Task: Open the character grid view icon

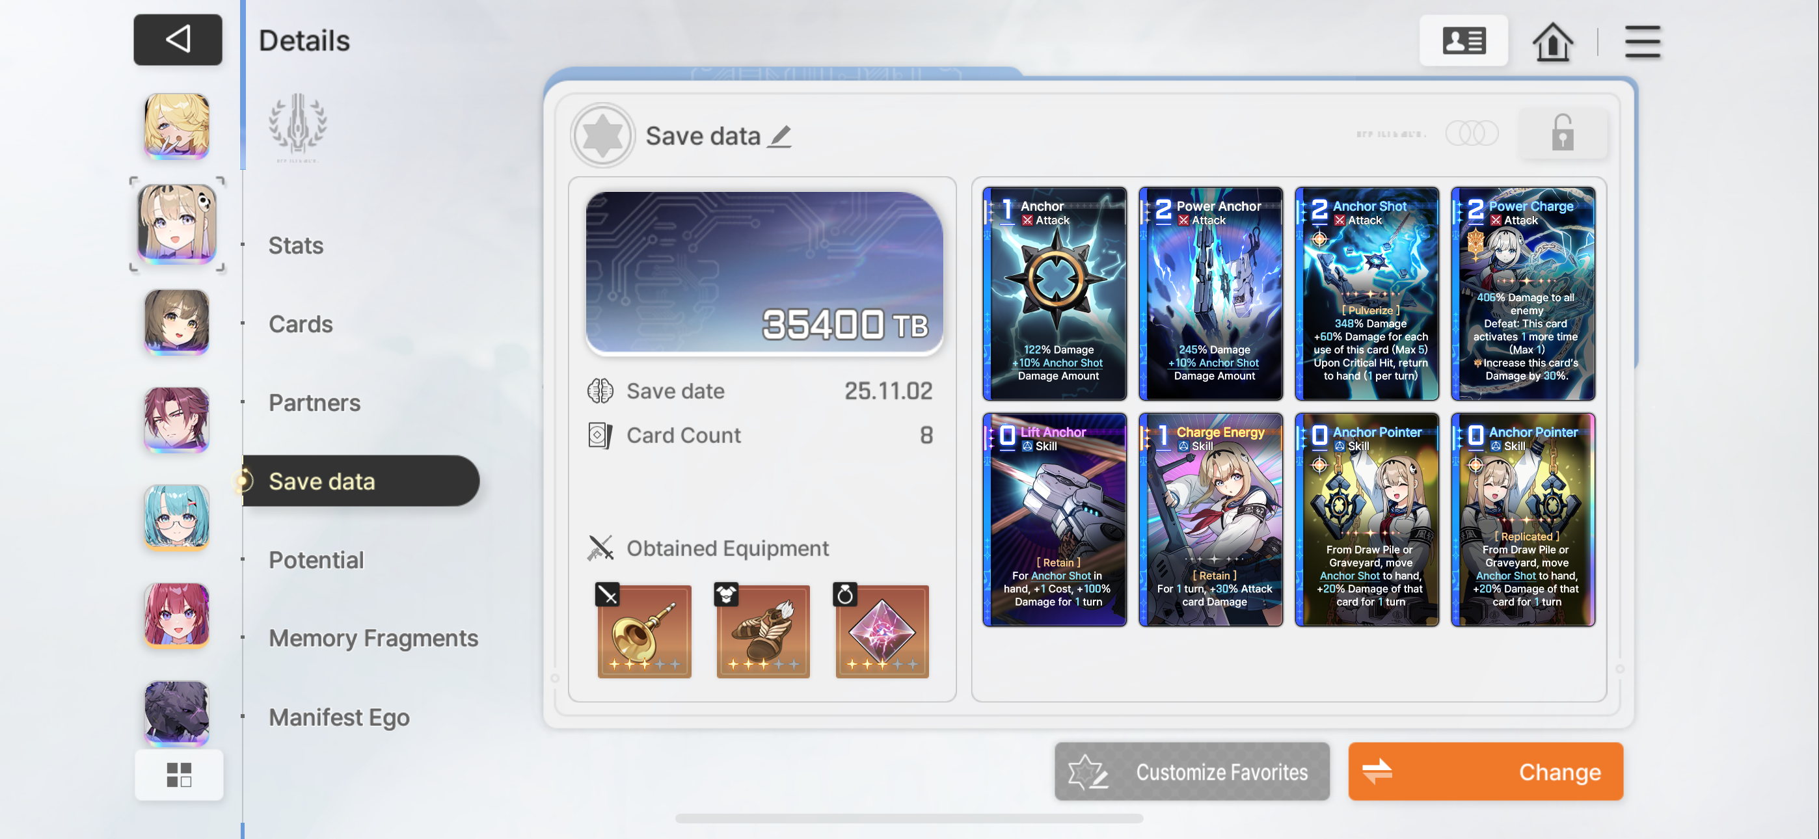Action: pyautogui.click(x=179, y=775)
